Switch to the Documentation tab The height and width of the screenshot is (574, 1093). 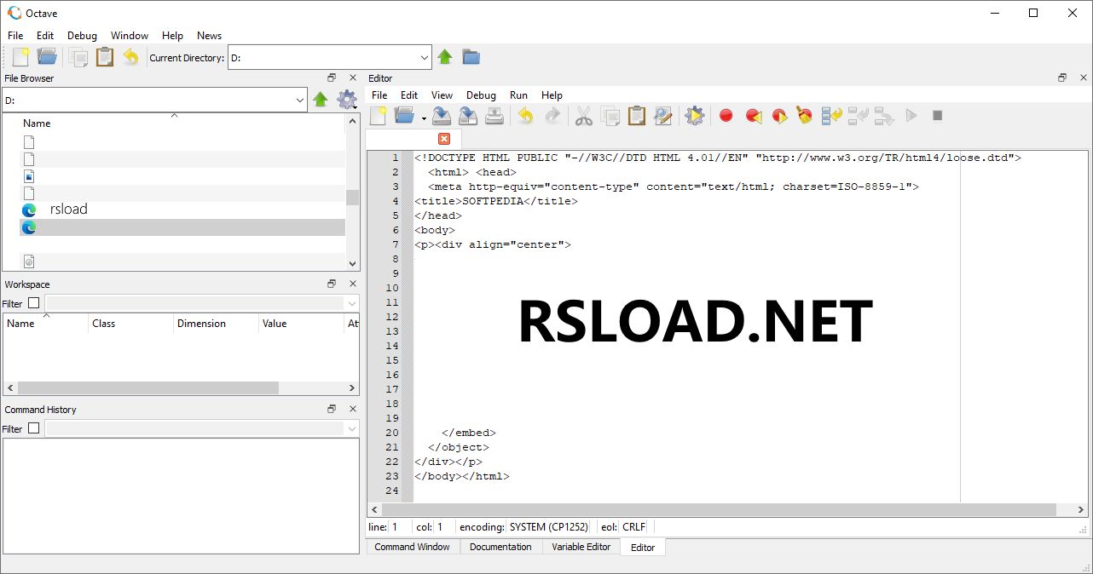500,547
